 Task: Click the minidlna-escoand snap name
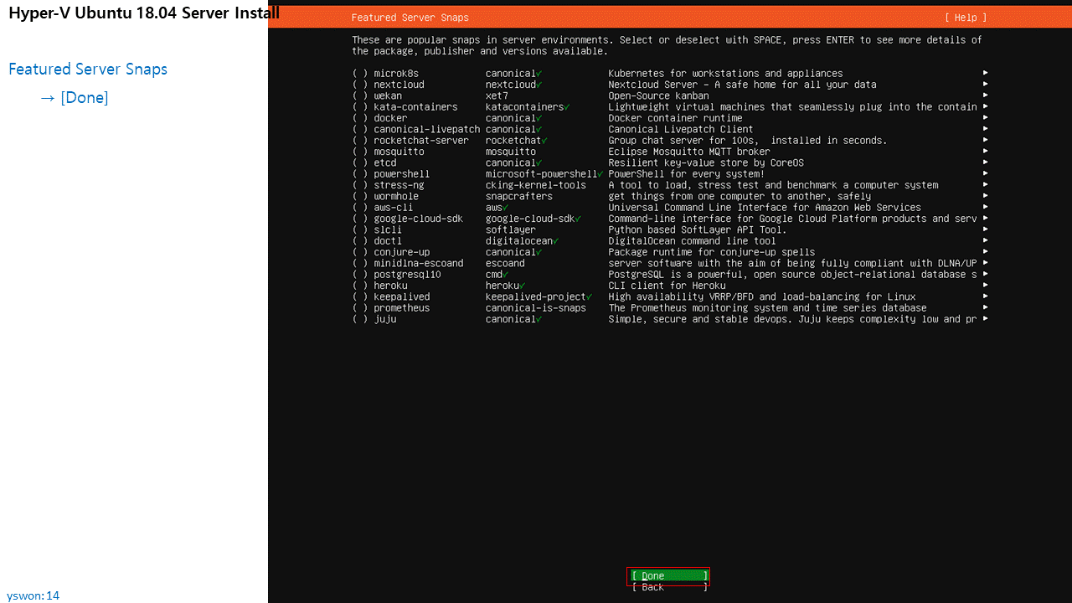419,263
